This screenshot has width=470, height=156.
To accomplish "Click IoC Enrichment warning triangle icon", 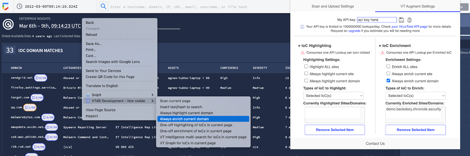I will tap(382, 53).
